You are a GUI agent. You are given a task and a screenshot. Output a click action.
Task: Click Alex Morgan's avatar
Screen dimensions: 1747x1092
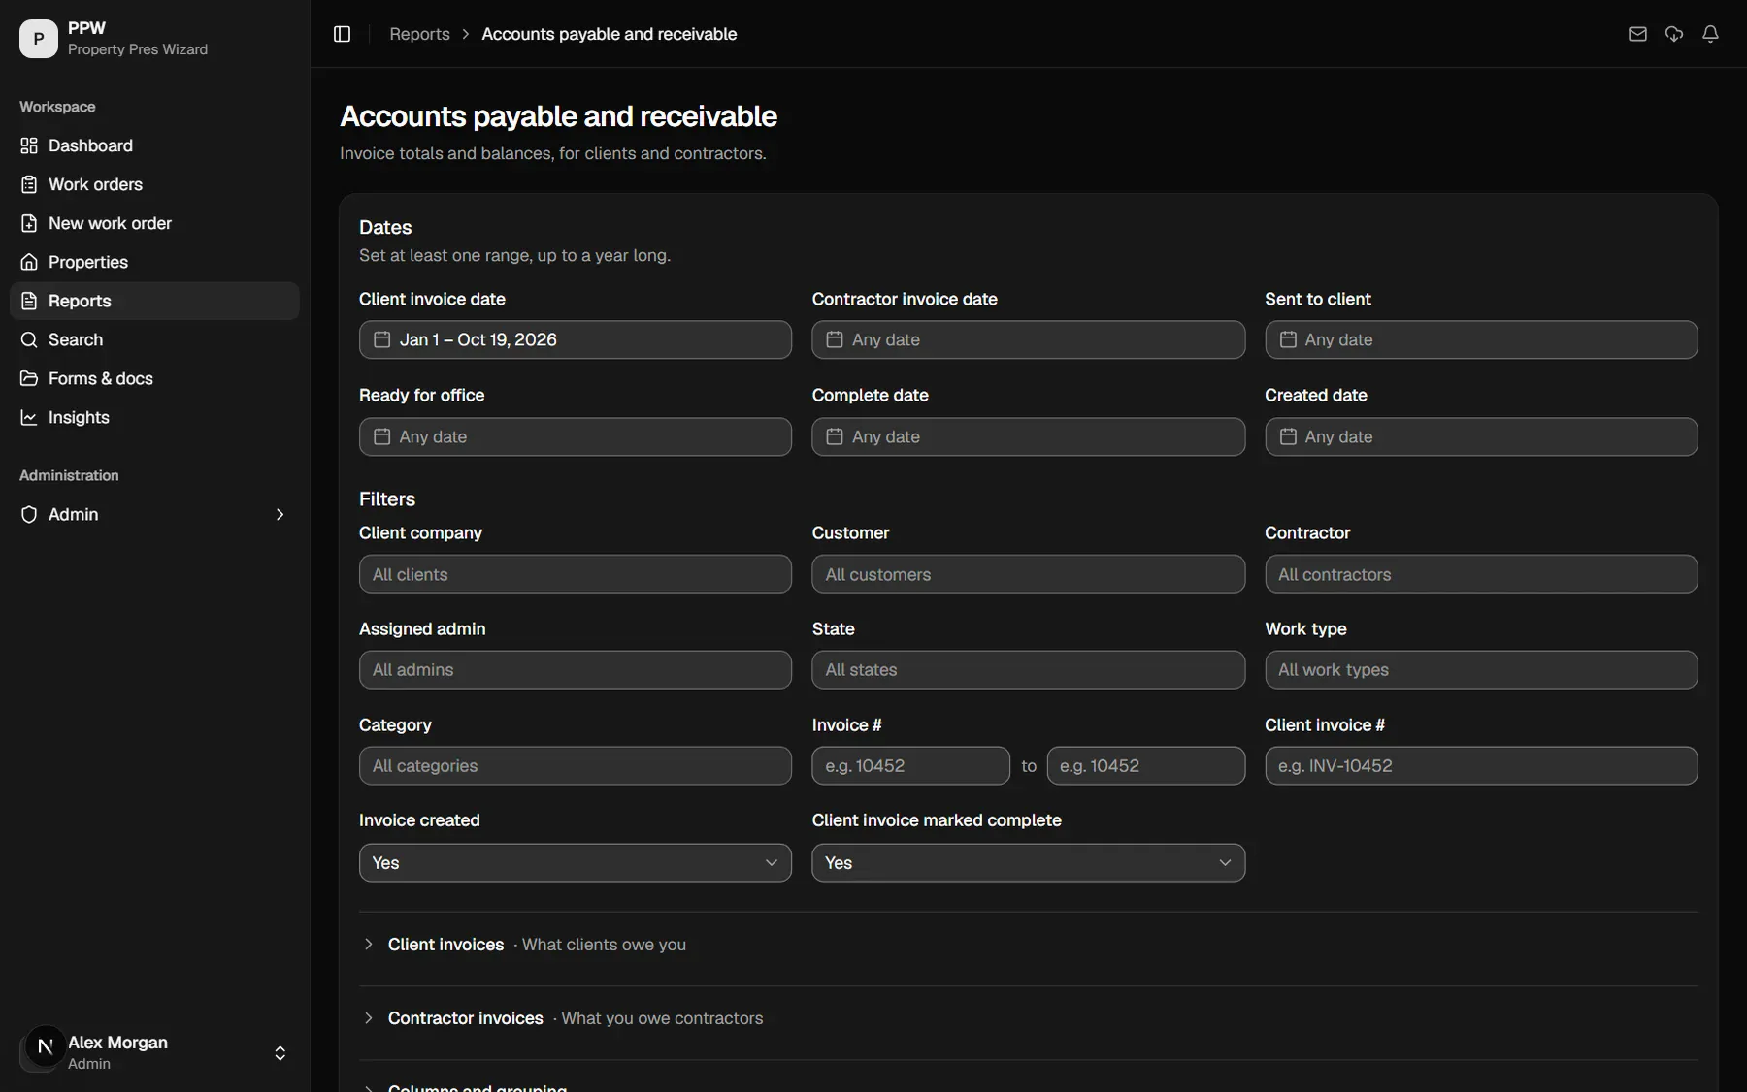click(43, 1048)
